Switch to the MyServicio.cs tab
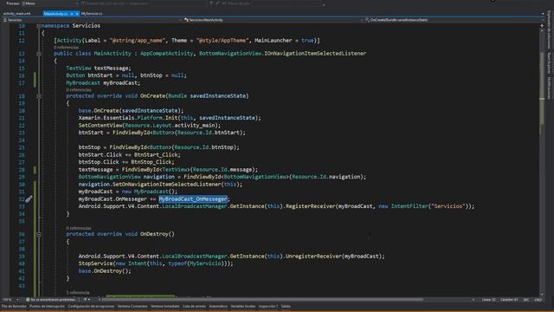 pos(92,14)
